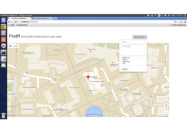This screenshot has width=187, height=133.
Task: Open the Wi-Fi network indicator
Action: click(156, 15)
